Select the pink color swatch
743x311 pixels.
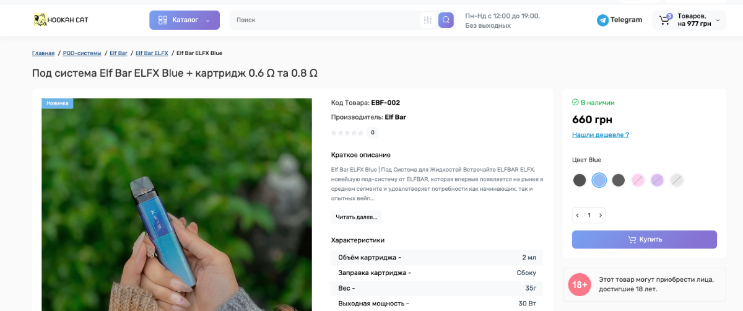point(638,180)
